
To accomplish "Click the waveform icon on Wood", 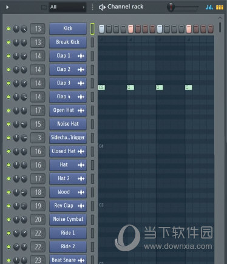I will point(81,192).
